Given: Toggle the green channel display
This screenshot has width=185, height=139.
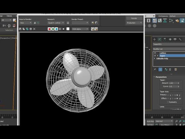Looking at the screenshot, I should (53, 29).
